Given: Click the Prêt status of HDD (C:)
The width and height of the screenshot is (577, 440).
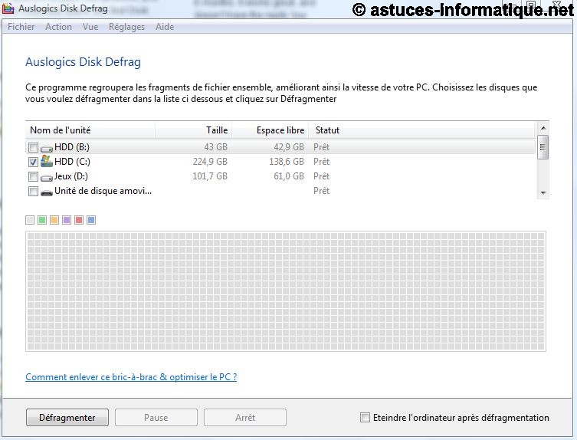Looking at the screenshot, I should pos(321,162).
